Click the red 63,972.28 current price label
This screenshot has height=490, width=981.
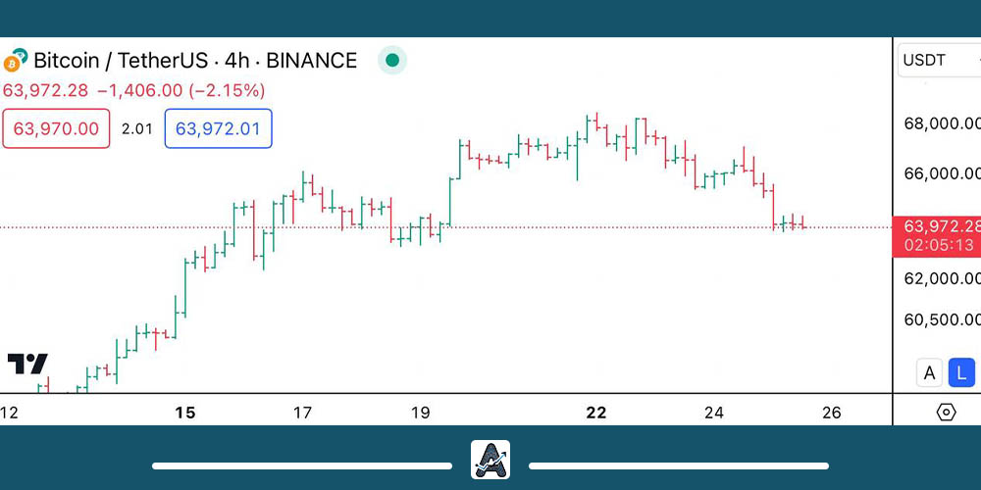pyautogui.click(x=936, y=227)
